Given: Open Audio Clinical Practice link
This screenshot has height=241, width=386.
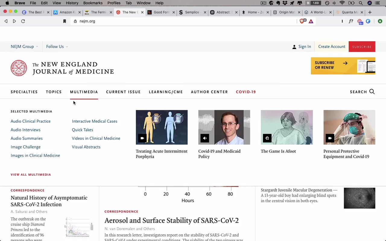Looking at the screenshot, I should coord(30,121).
